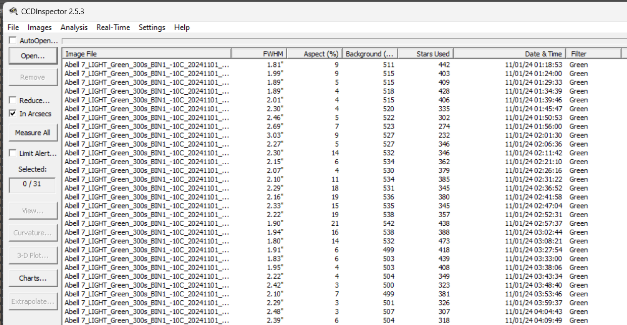Open the Real-Time menu
The image size is (627, 325).
[x=113, y=27]
